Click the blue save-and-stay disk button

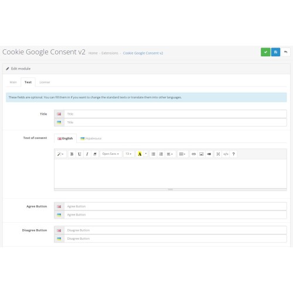[275, 52]
